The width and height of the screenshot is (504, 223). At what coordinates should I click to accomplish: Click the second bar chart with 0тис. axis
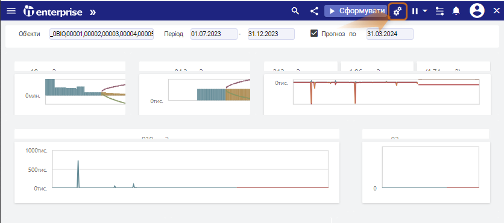coord(195,94)
